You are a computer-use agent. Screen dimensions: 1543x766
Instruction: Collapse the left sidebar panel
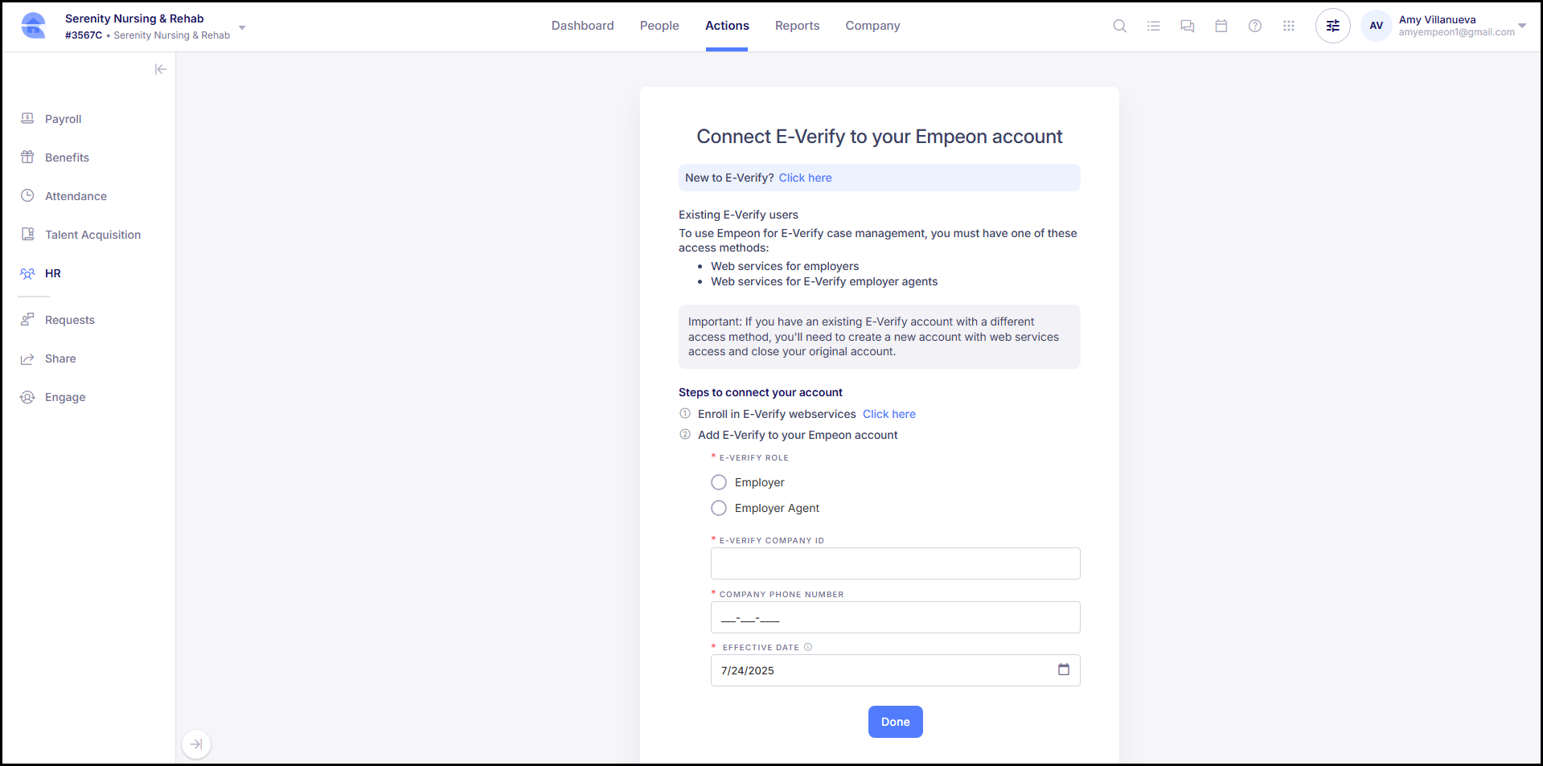161,69
